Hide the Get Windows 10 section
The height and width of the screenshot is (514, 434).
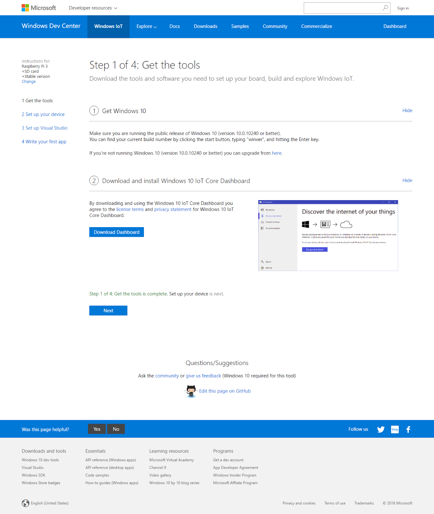407,111
